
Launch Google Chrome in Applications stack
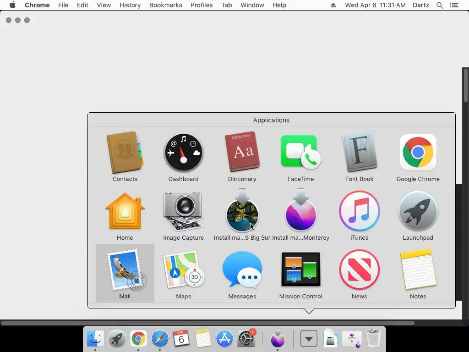[418, 152]
